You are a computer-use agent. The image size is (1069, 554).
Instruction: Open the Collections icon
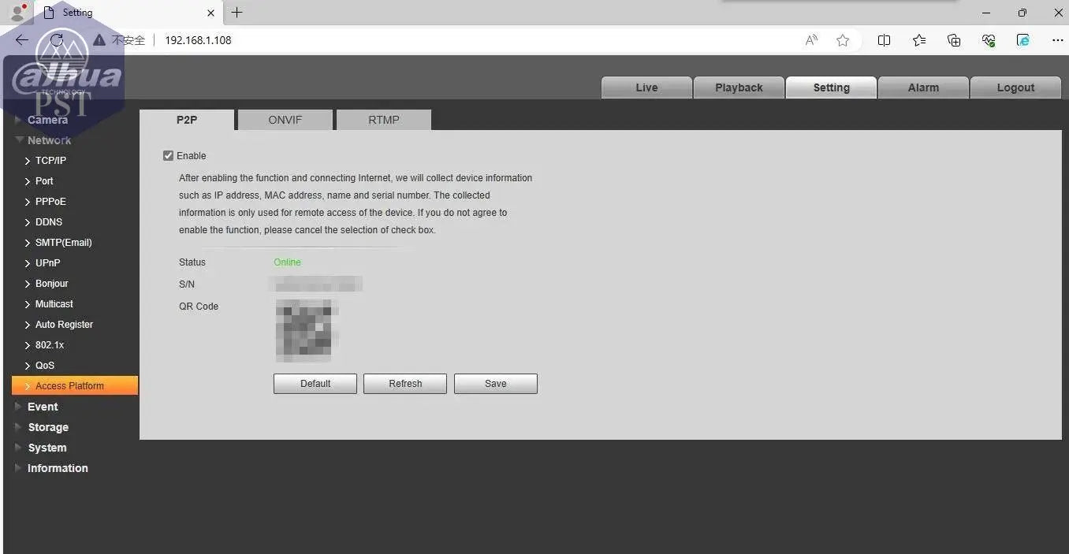954,40
